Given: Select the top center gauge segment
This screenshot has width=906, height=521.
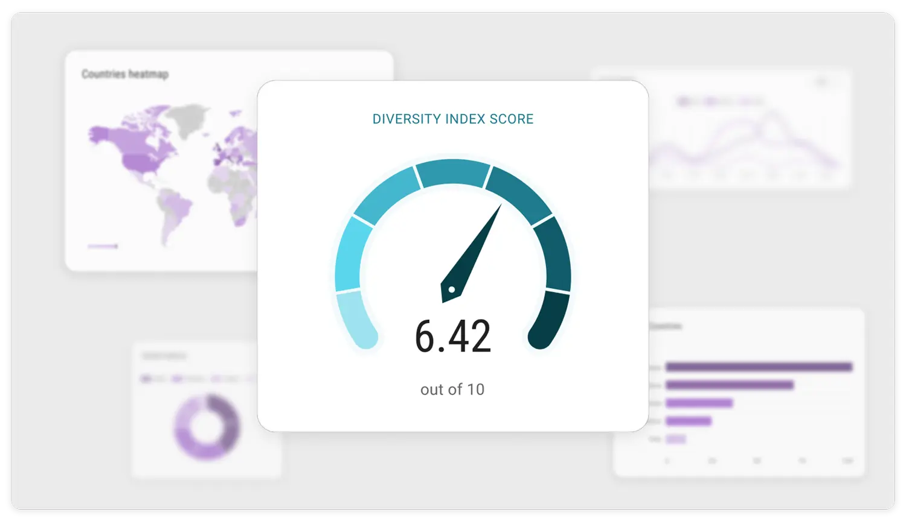Looking at the screenshot, I should click(453, 172).
